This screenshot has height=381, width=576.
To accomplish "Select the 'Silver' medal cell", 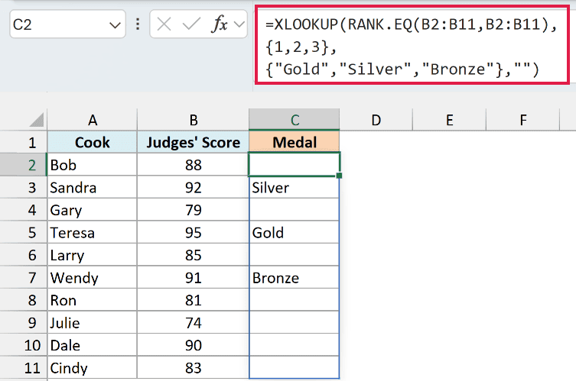I will 295,187.
